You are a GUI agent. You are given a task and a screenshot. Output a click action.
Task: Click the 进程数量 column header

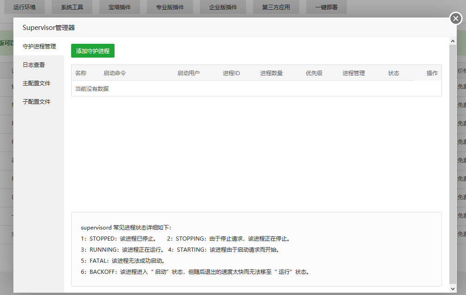[272, 73]
